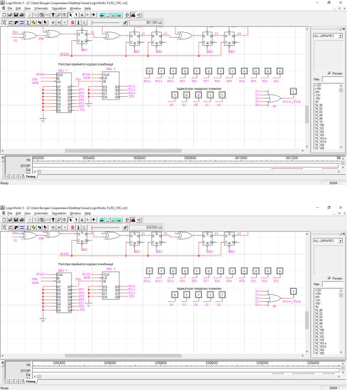Screen dimensions: 347x390
Task: Click Filter input field in 301.383 us window
Action: (332, 79)
